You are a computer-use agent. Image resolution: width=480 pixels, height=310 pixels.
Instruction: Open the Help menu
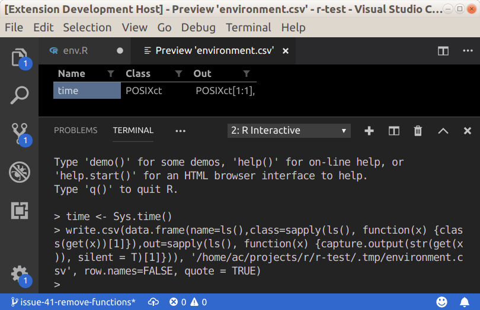pyautogui.click(x=293, y=28)
